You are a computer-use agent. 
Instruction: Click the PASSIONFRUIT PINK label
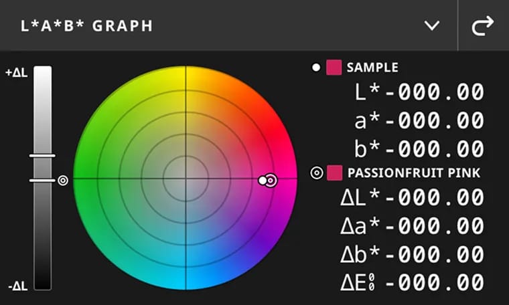coord(414,173)
